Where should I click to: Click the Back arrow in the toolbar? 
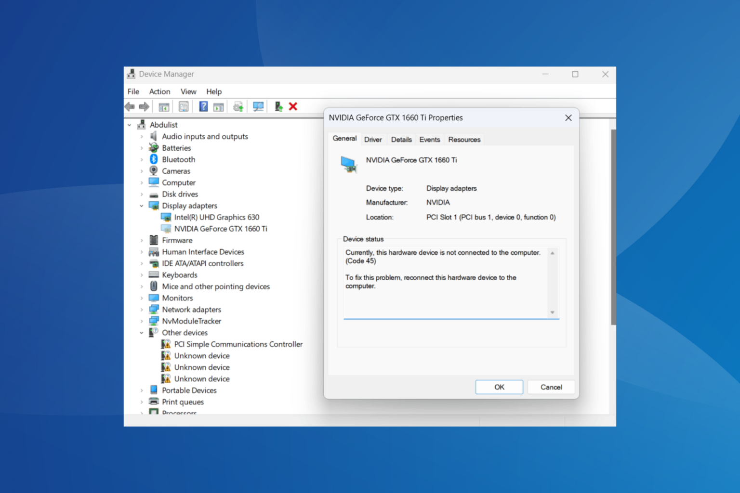tap(130, 106)
